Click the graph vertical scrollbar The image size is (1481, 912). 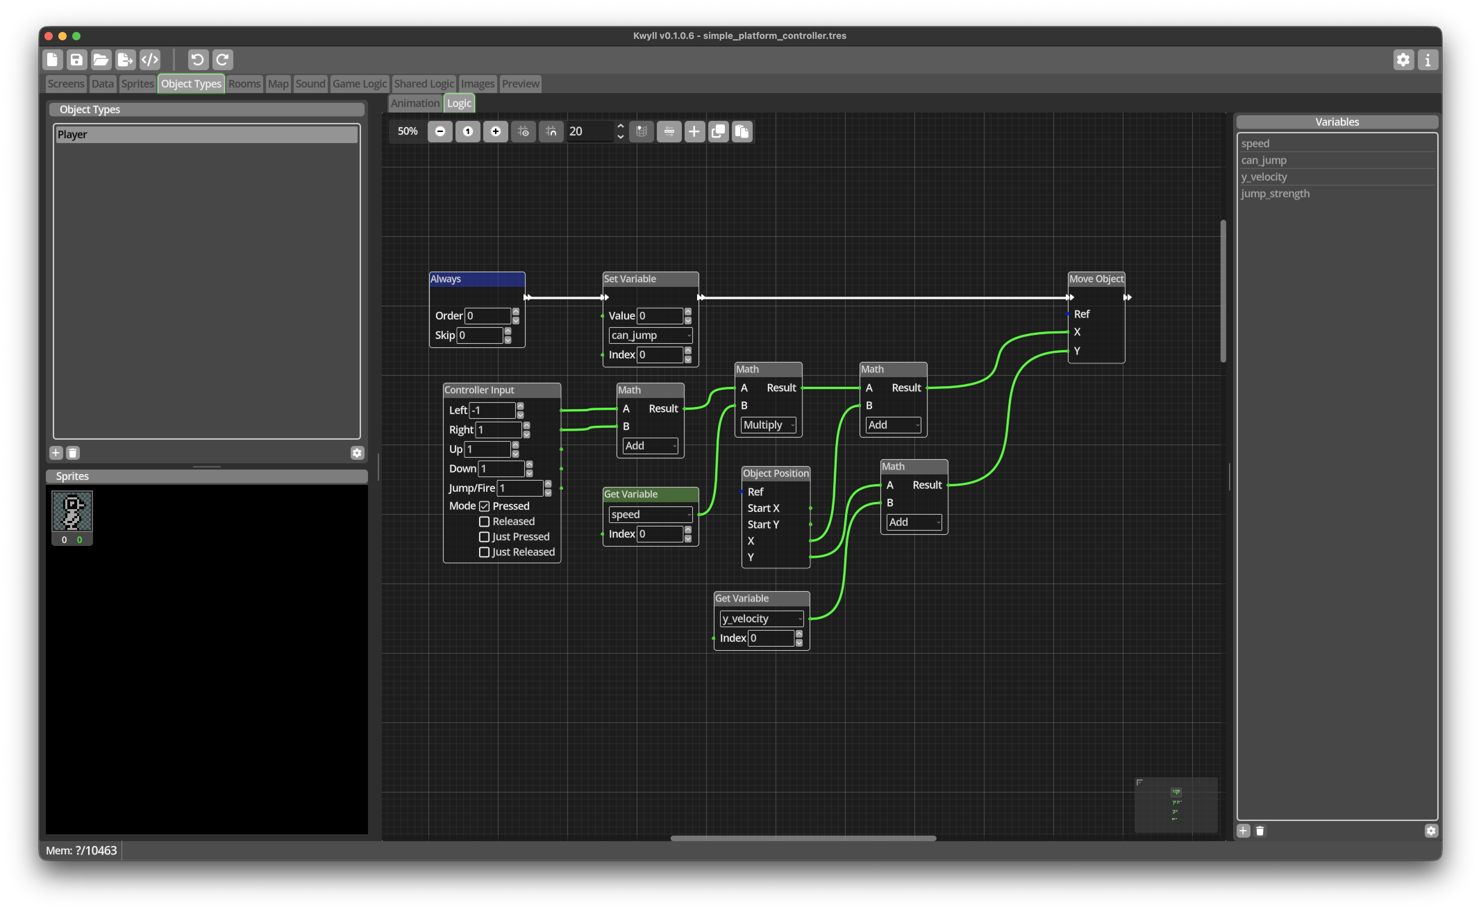coord(1223,291)
